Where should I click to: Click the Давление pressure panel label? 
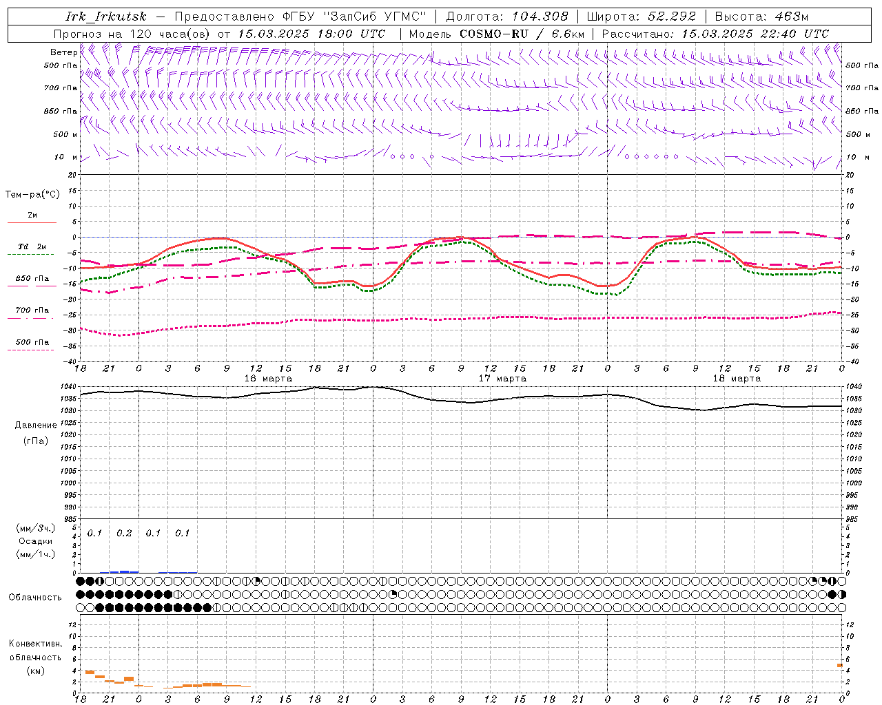[35, 425]
